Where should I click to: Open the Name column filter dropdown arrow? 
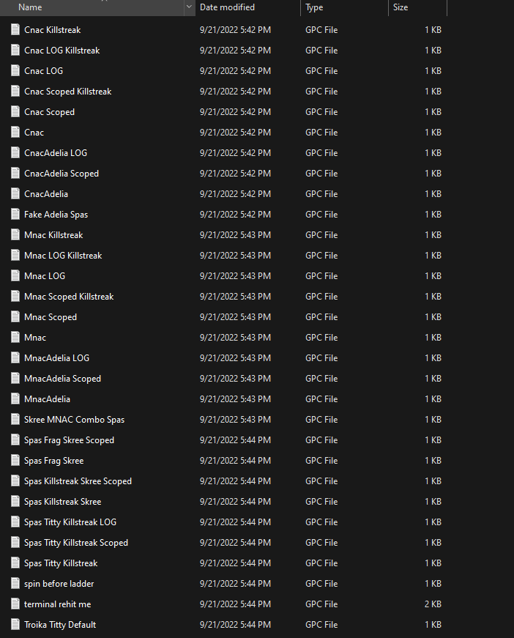(x=190, y=7)
